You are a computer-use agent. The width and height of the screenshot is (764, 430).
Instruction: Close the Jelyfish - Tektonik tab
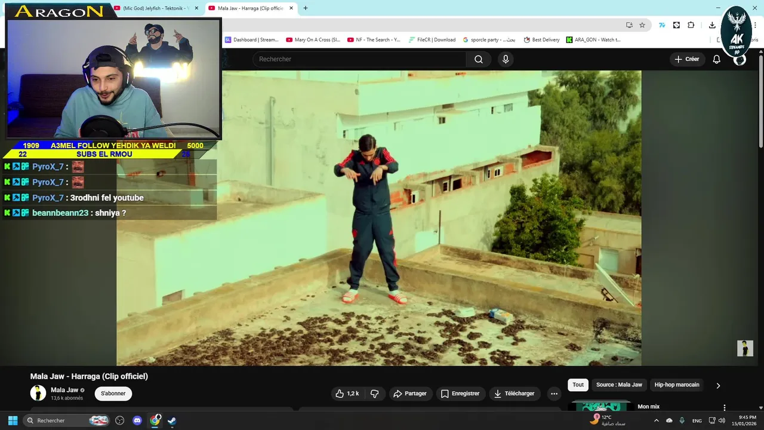tap(198, 8)
